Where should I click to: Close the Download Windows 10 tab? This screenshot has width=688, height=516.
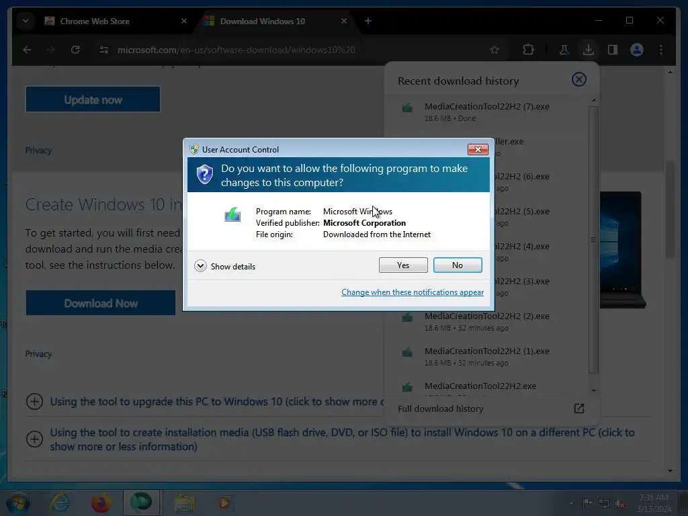point(344,21)
